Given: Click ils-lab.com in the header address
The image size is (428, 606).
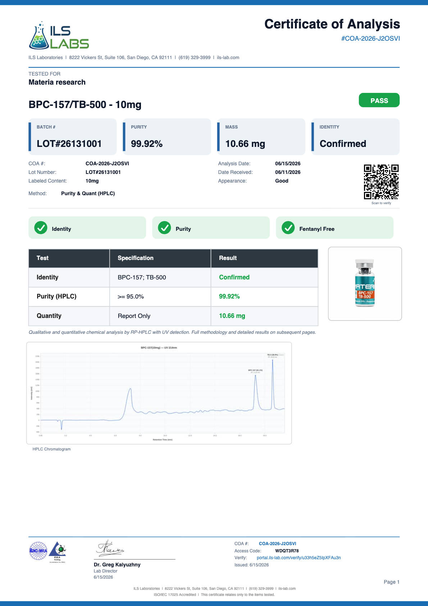Looking at the screenshot, I should (228, 58).
